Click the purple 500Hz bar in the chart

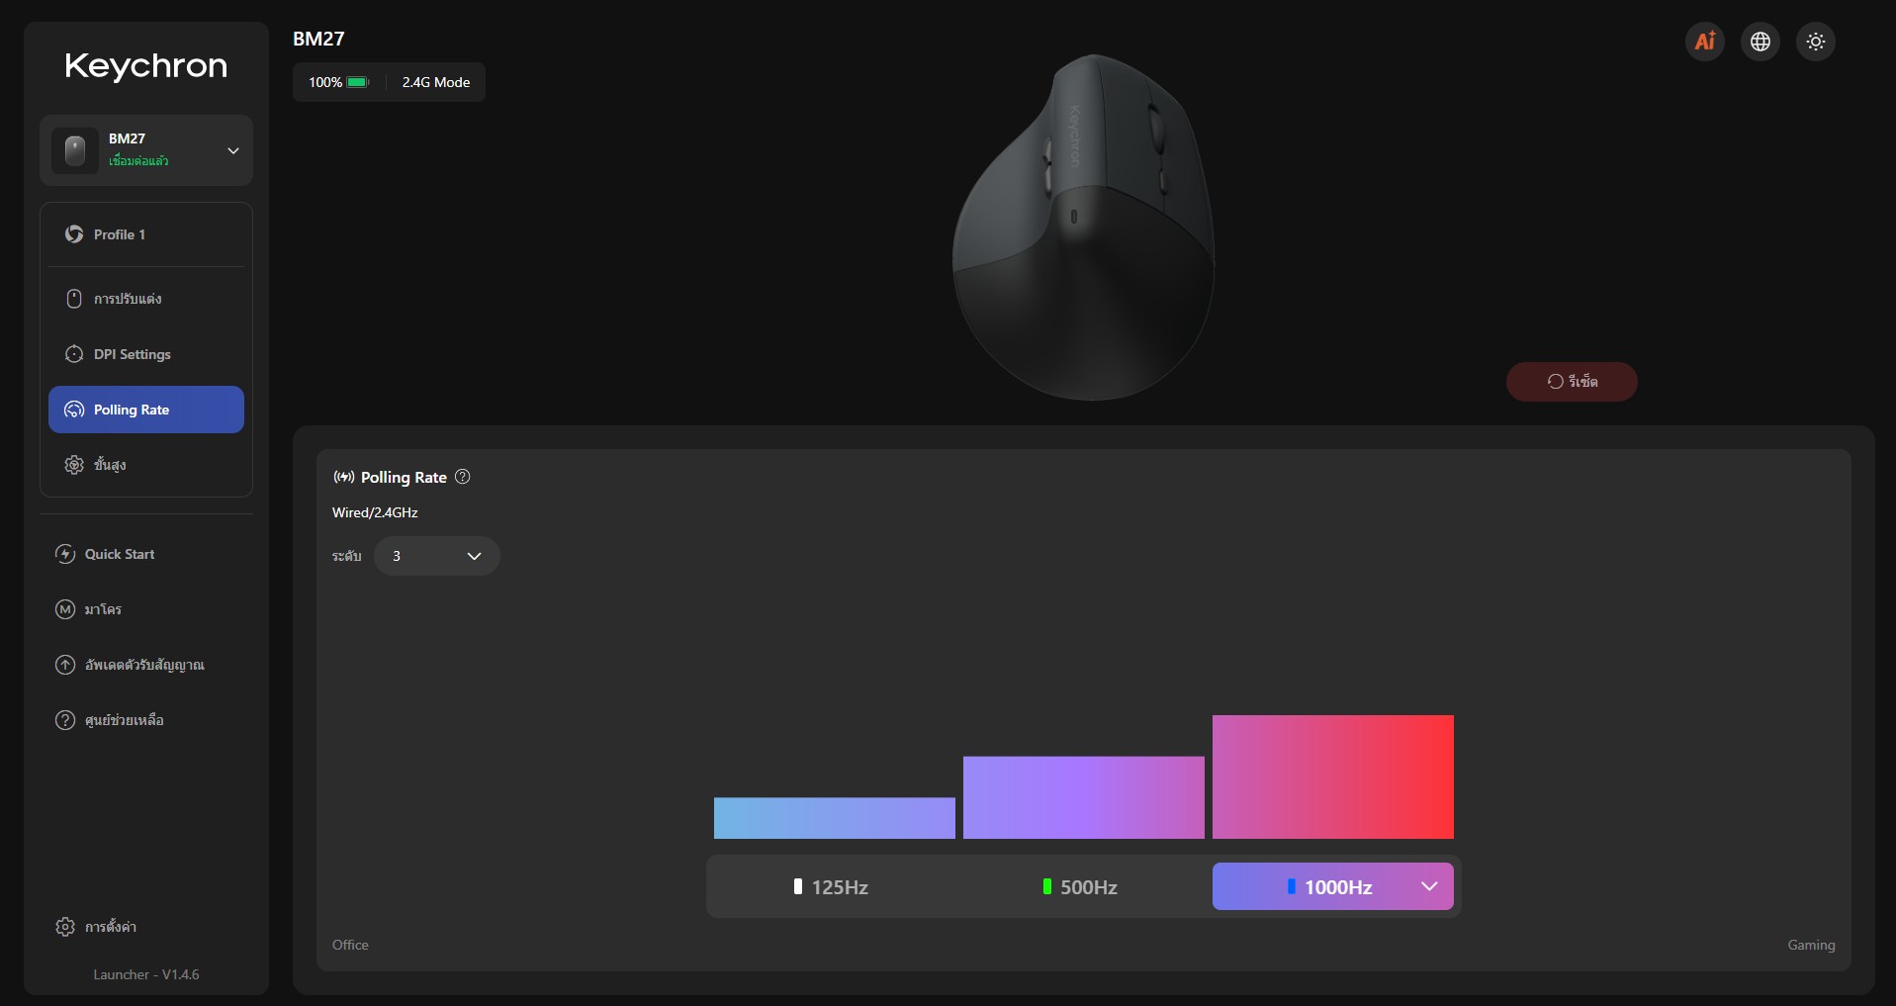tap(1084, 797)
